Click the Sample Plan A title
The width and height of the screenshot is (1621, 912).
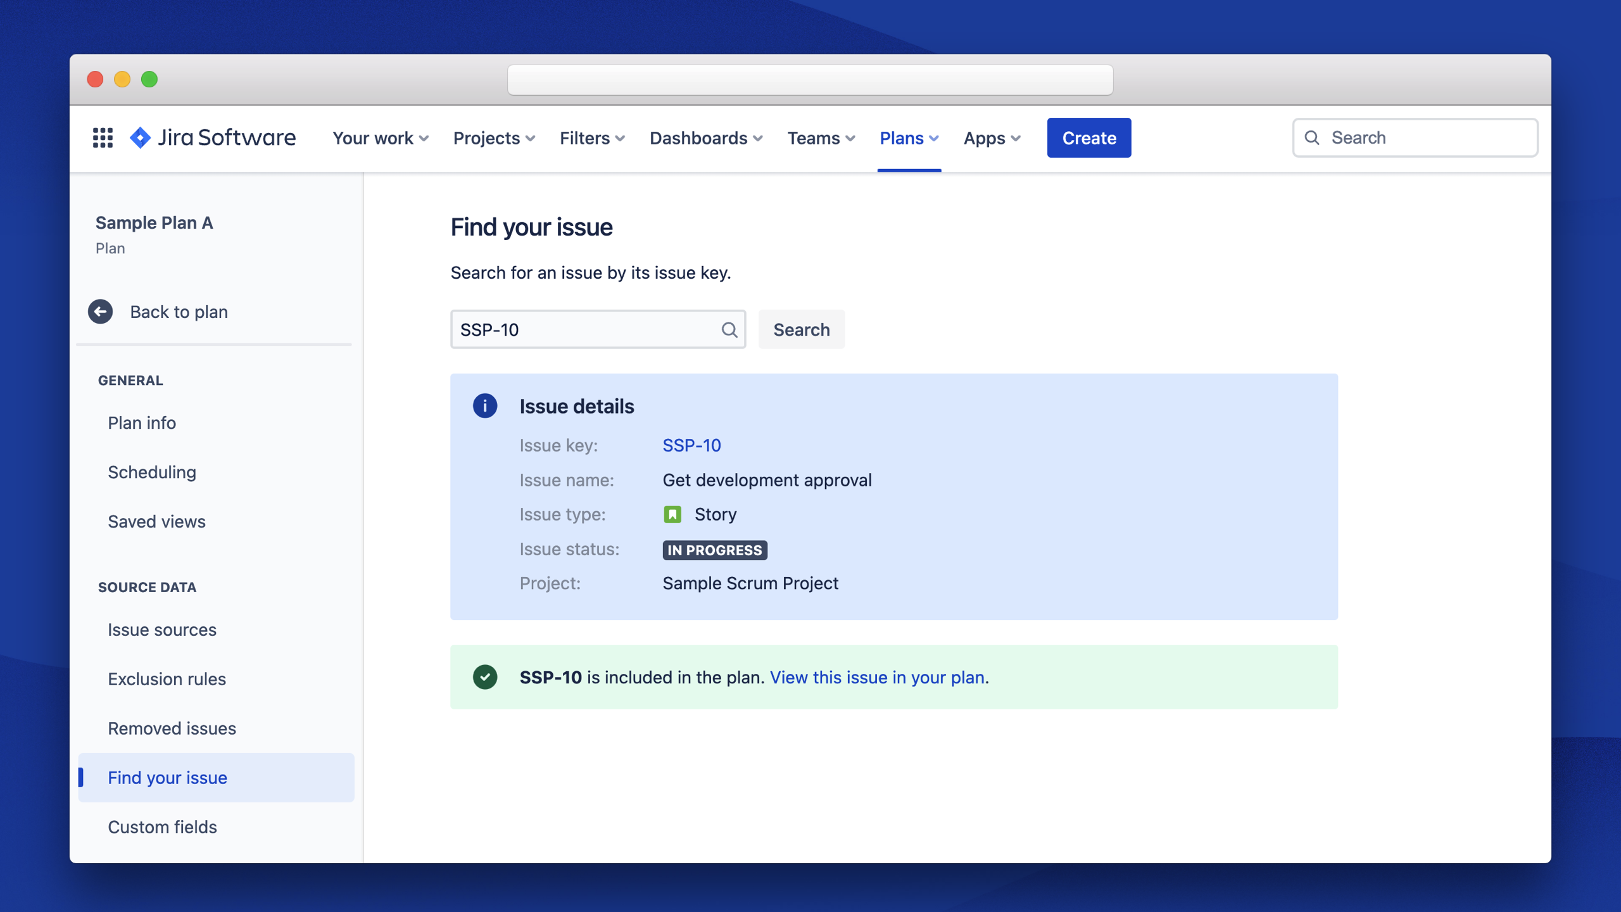[x=154, y=222]
